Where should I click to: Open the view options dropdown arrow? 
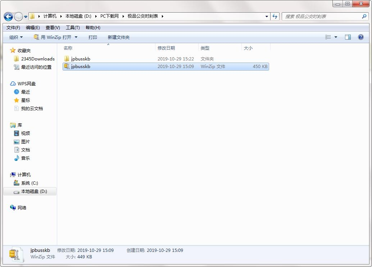pyautogui.click(x=336, y=37)
